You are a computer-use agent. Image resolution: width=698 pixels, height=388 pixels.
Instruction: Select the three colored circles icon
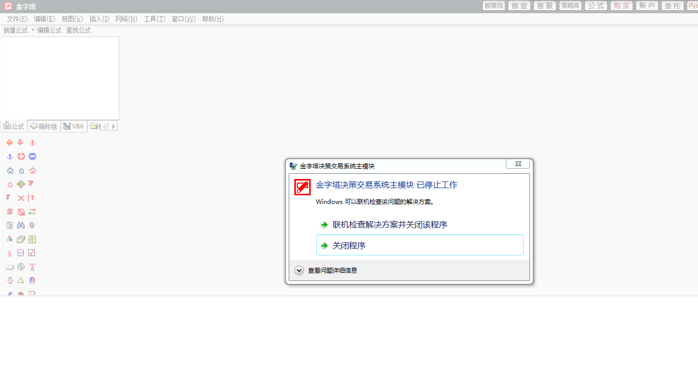coord(9,239)
